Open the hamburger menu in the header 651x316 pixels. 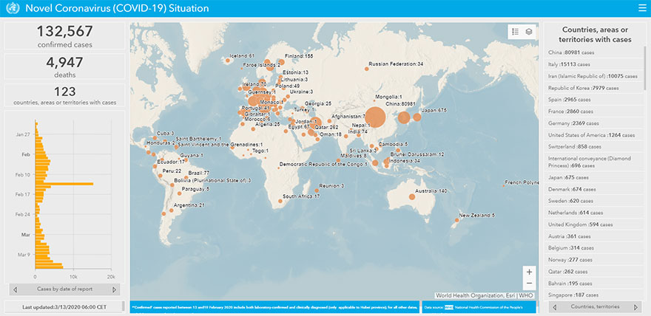641,8
